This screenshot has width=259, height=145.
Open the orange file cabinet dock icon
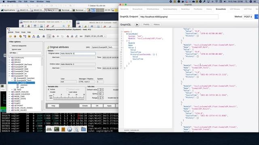point(63,129)
